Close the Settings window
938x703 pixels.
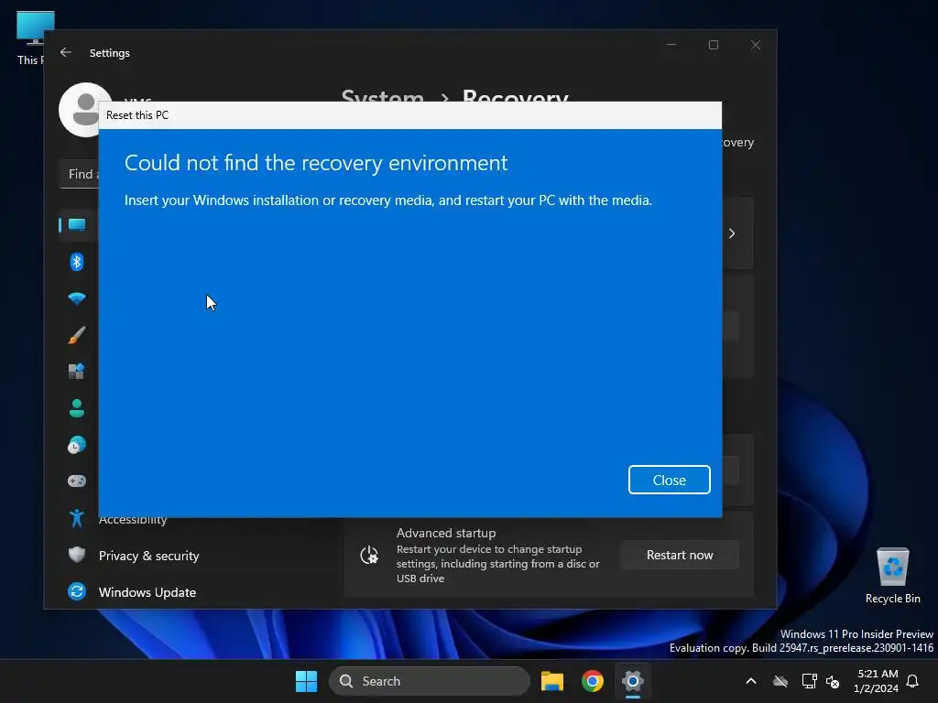756,45
